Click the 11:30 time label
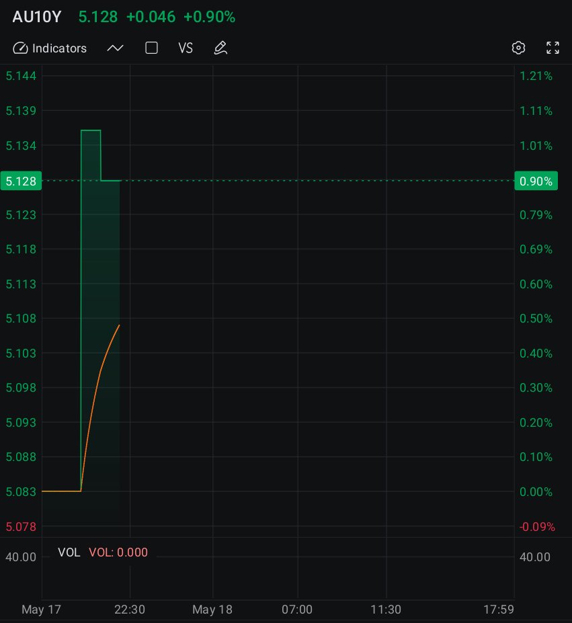Screen dimensions: 572x623 pos(386,609)
